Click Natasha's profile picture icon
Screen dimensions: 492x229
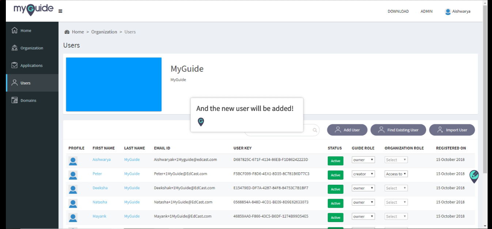[x=73, y=203]
